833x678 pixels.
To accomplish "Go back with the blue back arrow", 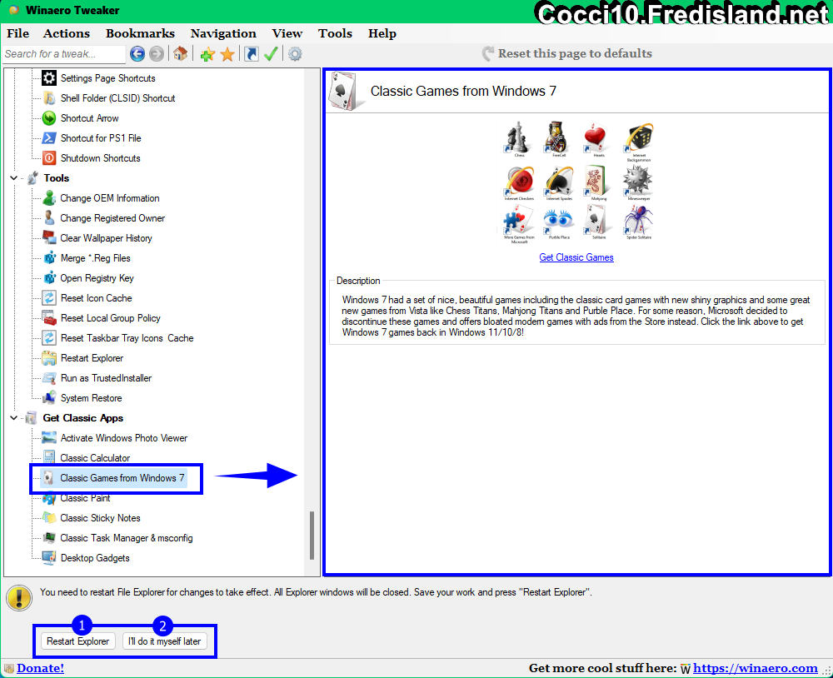I will point(137,53).
